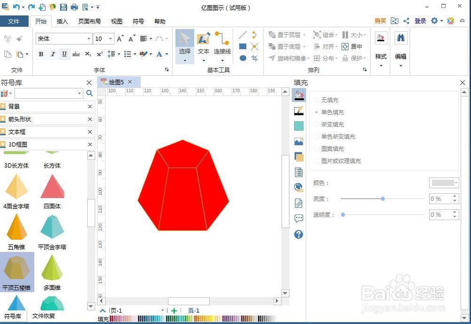Select the Text (文本) tool
This screenshot has height=324, width=471.
point(203,46)
